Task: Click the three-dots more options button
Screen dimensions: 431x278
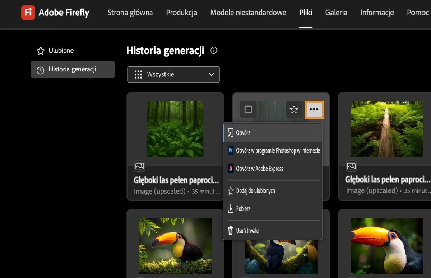Action: click(x=314, y=109)
